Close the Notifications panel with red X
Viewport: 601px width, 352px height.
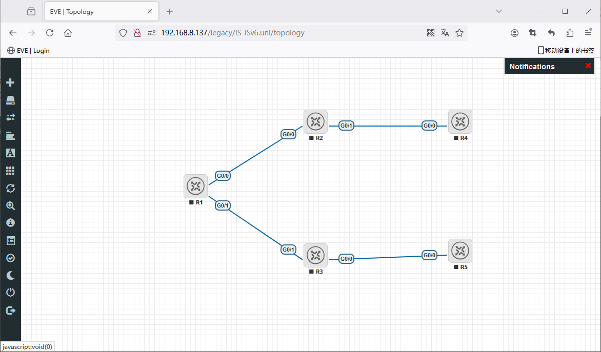588,66
